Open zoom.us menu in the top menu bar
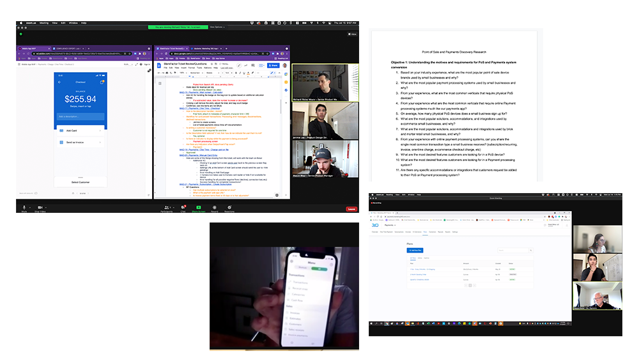 point(31,23)
